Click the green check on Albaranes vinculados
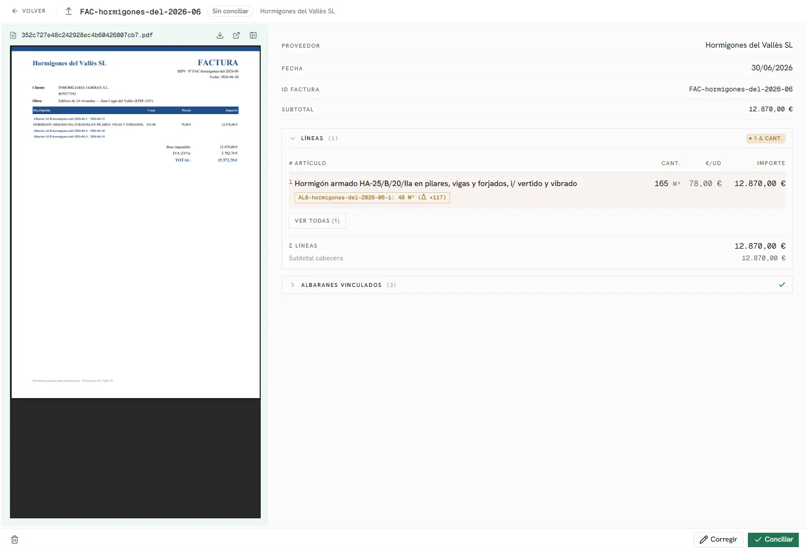Screen dimensions: 806x551 [782, 285]
